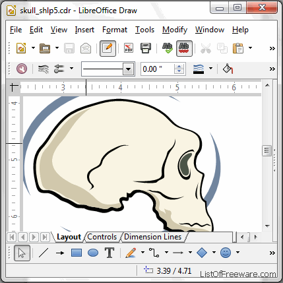Switch to the Controls layer tab
This screenshot has width=283, height=283.
(x=102, y=237)
